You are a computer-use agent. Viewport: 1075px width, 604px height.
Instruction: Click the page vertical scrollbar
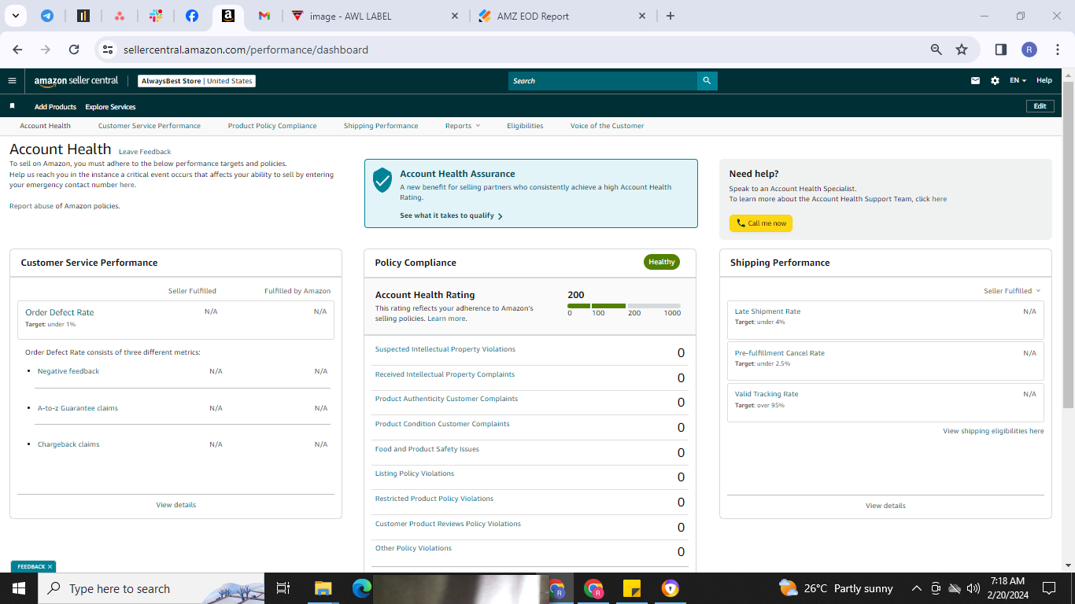(1068, 244)
